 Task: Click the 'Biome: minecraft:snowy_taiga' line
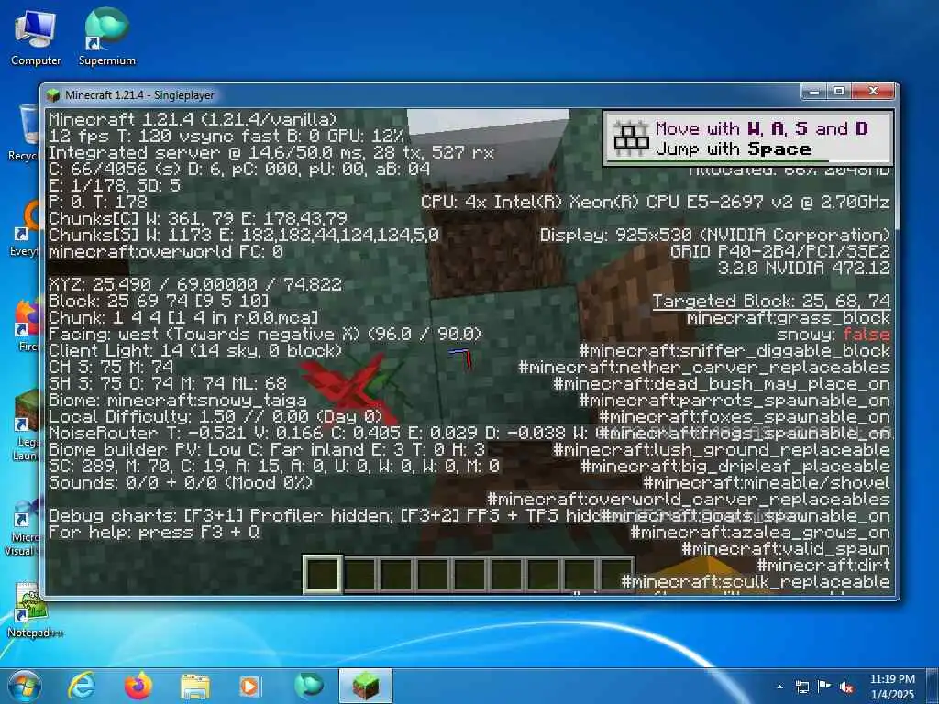178,400
